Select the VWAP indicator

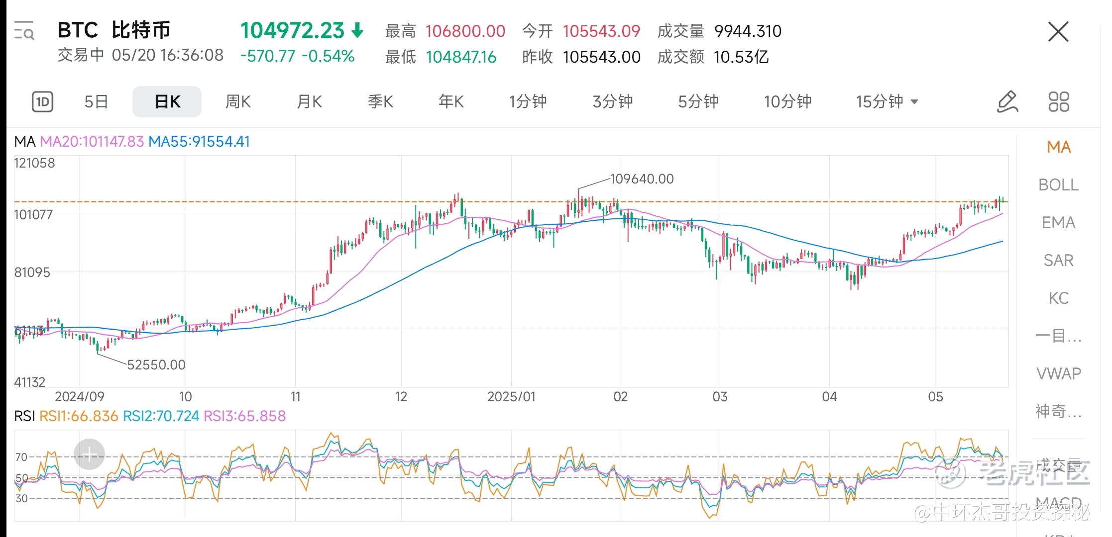[x=1058, y=374]
